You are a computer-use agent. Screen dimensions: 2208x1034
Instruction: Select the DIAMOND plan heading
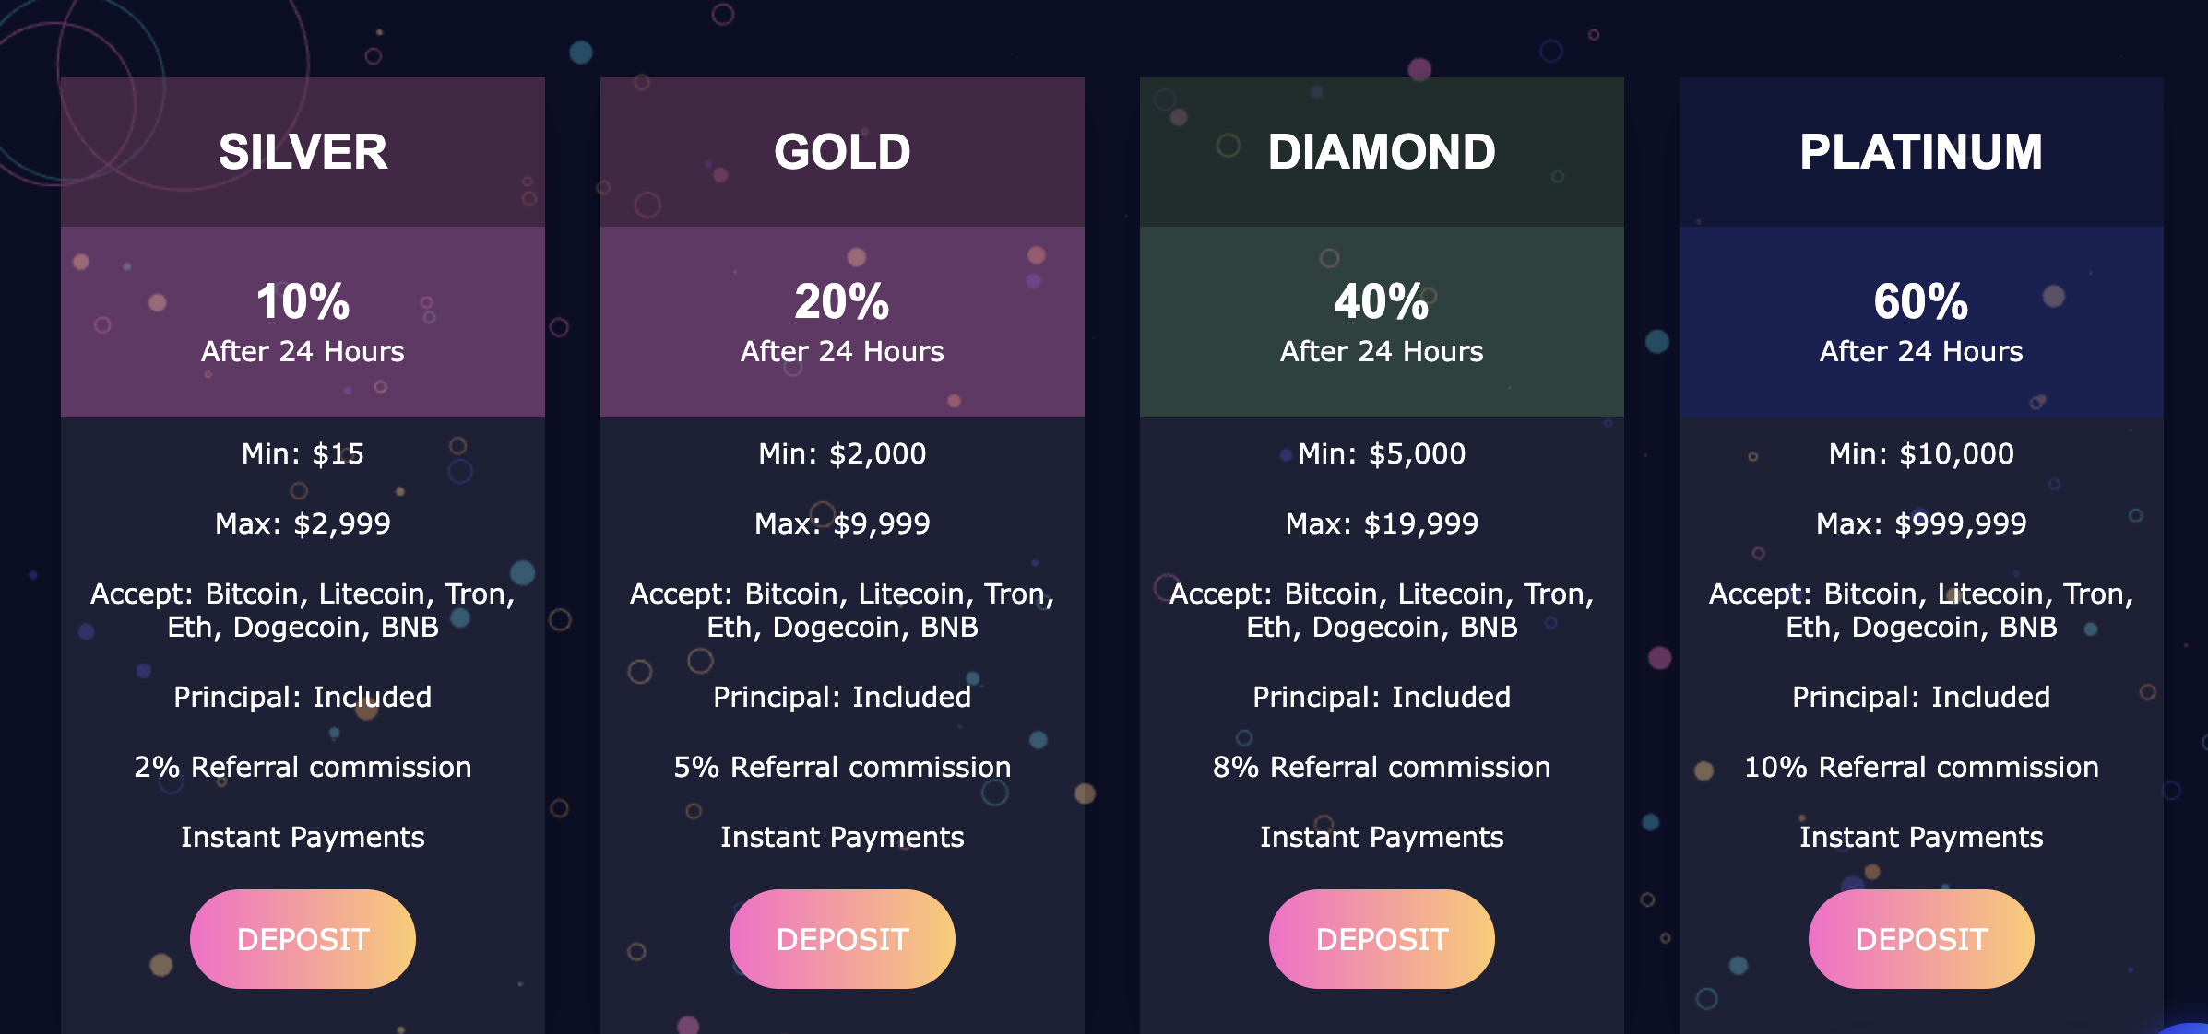pyautogui.click(x=1382, y=152)
